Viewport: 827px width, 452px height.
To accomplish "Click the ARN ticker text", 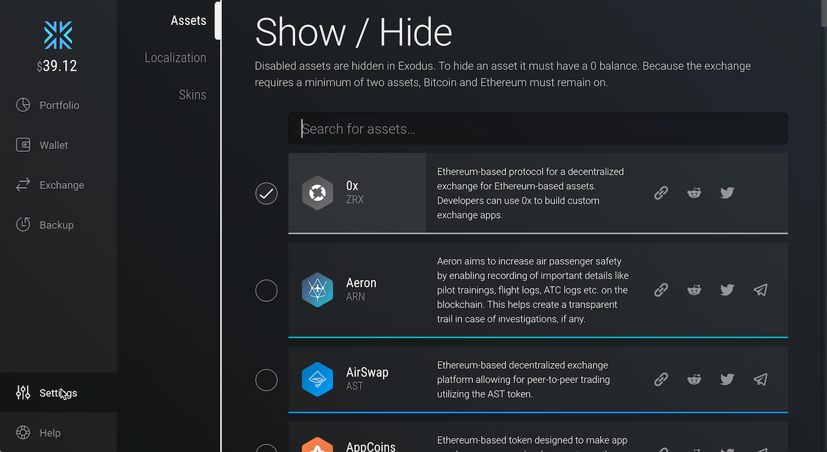I will coord(355,297).
